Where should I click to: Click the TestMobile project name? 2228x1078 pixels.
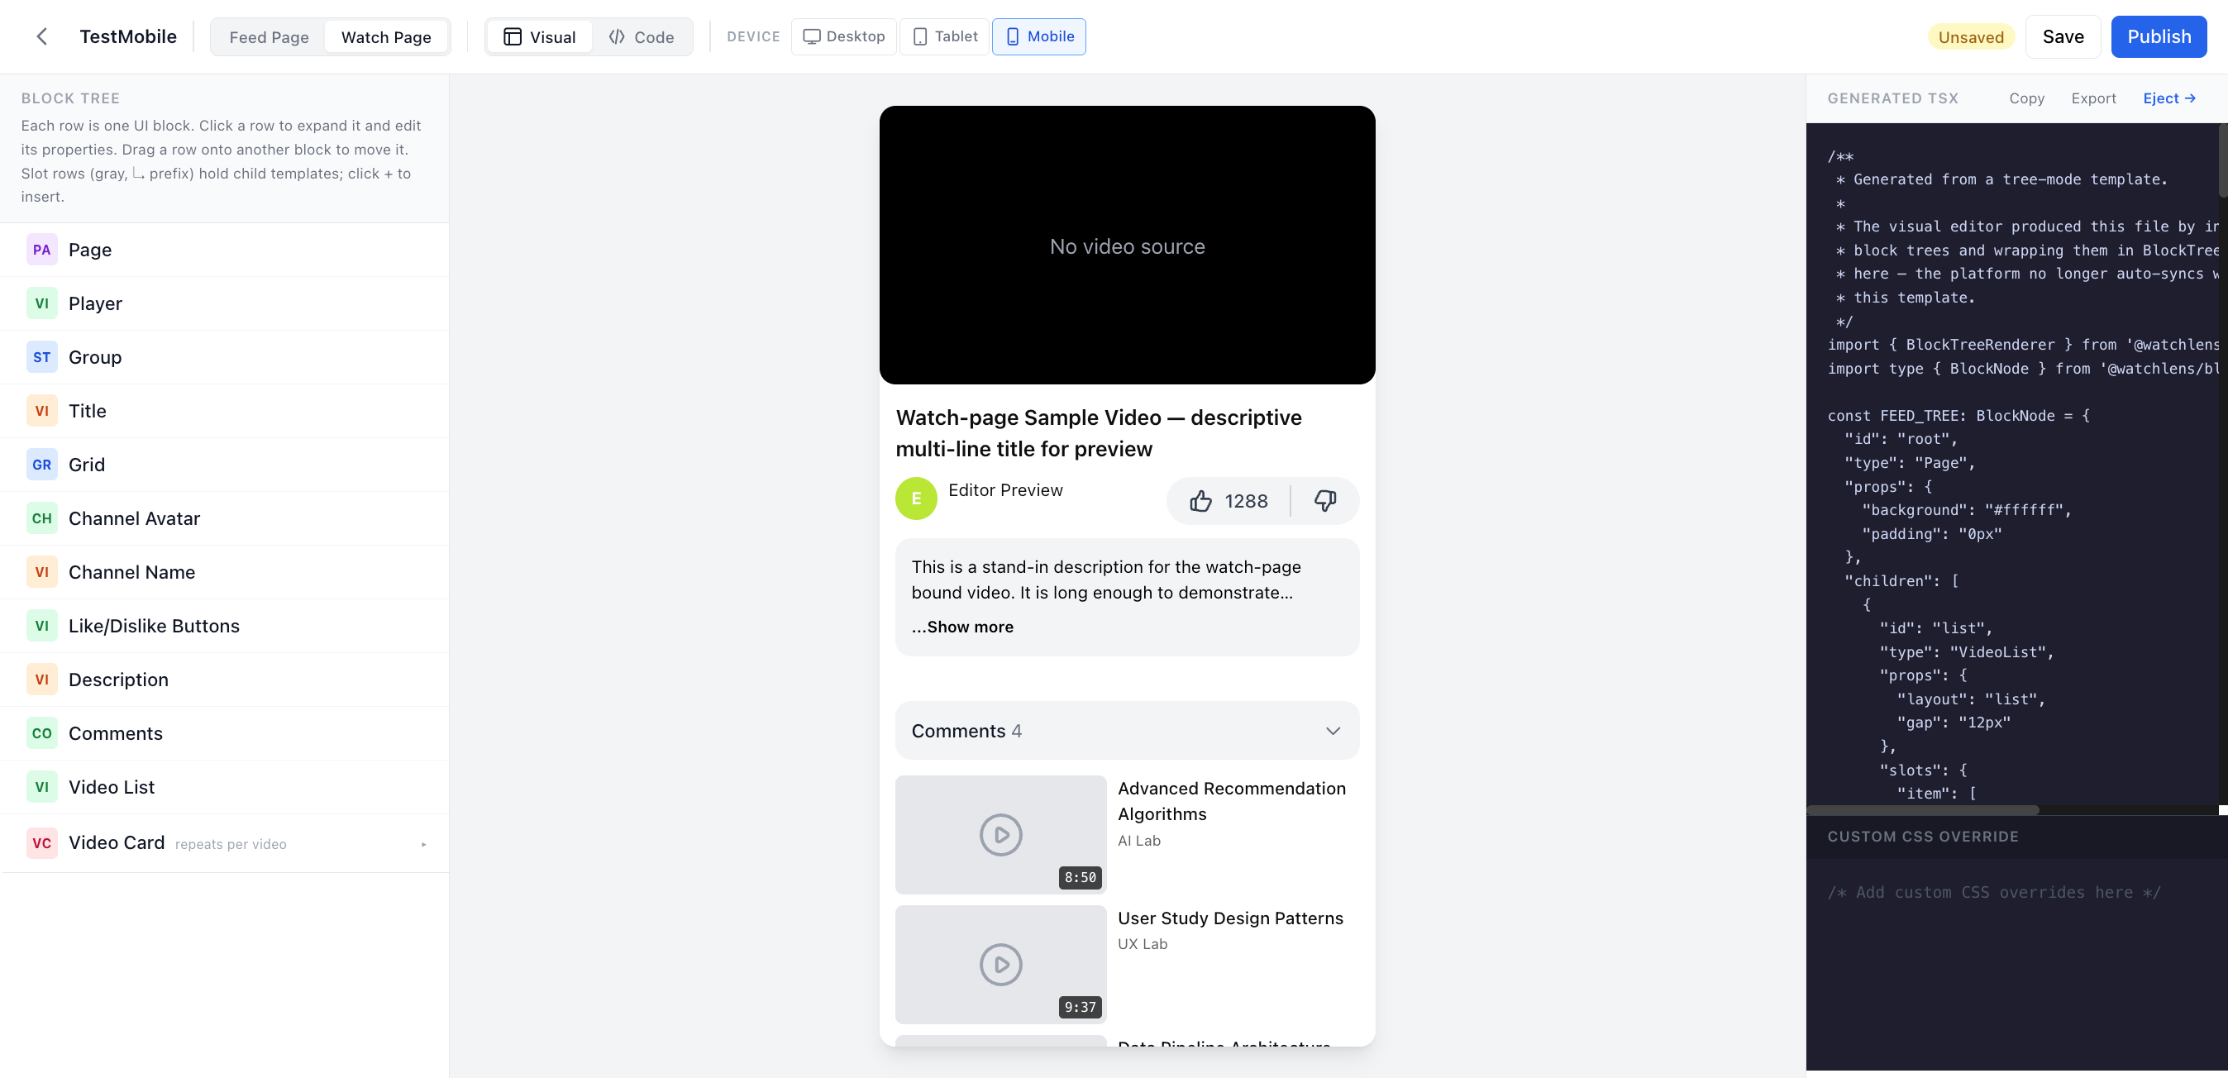pos(128,36)
